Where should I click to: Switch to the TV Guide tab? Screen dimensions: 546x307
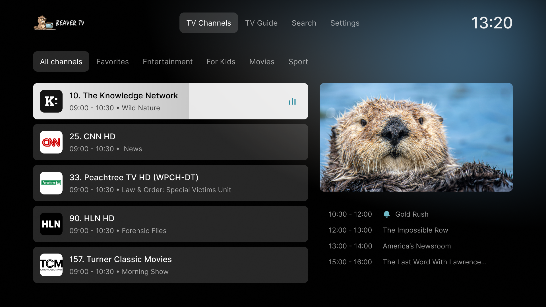[261, 23]
